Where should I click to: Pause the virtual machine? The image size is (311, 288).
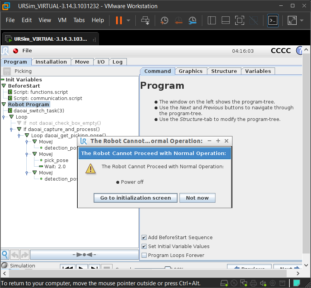[119, 20]
